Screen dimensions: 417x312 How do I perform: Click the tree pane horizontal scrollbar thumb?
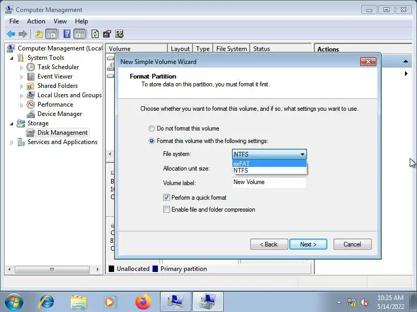[x=52, y=269]
